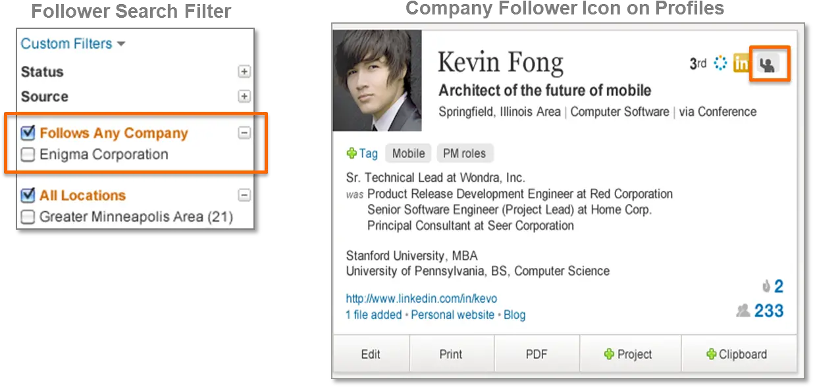Viewport: 813px width, 387px height.
Task: Click the flame icon beside 2
Action: (x=766, y=286)
